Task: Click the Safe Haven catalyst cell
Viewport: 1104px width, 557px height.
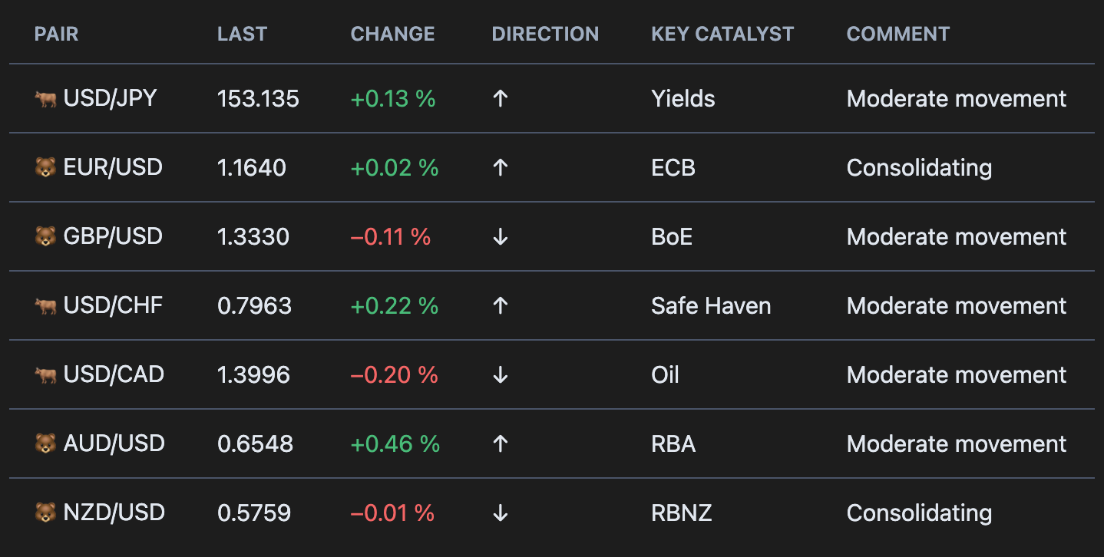Action: coord(711,306)
